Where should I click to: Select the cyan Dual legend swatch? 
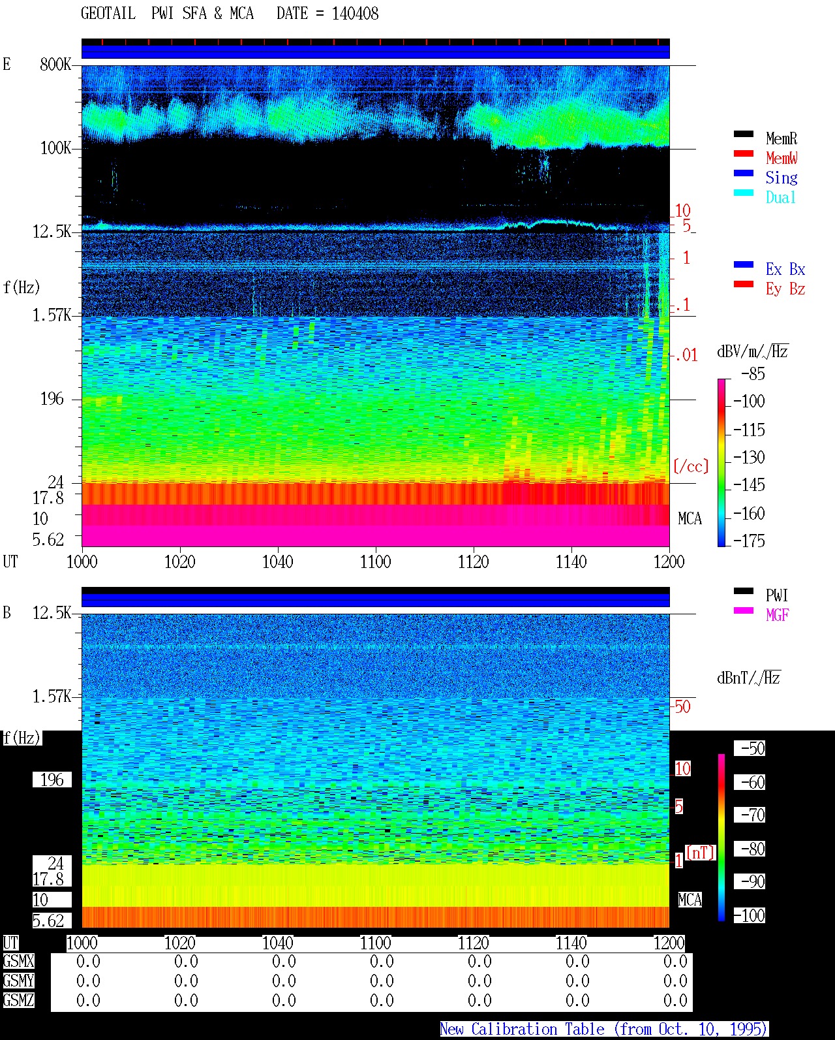pos(744,193)
